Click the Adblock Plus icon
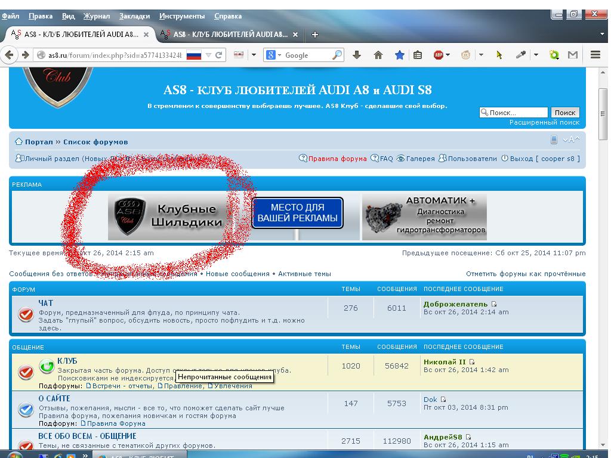 (438, 55)
